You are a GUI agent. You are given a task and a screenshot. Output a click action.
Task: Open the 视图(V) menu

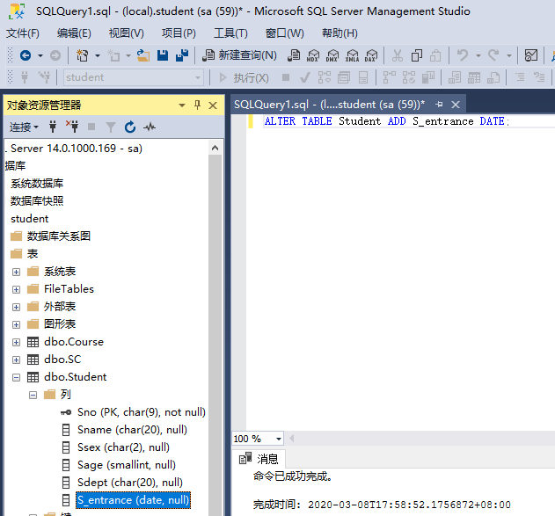click(x=127, y=33)
